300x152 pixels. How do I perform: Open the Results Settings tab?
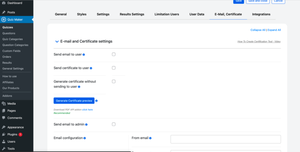pyautogui.click(x=132, y=14)
